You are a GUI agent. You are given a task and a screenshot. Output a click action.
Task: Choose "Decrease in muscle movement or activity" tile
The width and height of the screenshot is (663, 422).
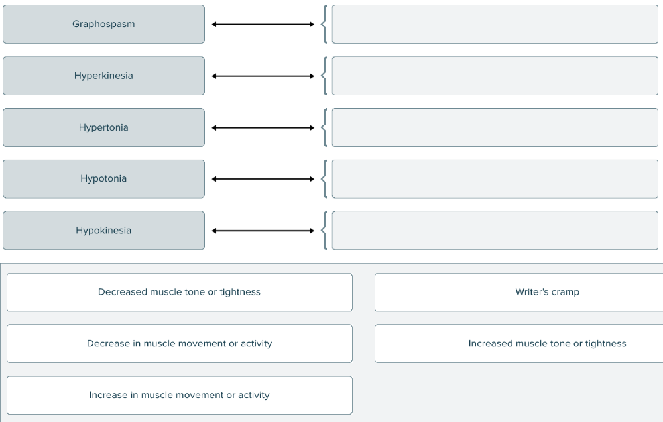point(179,343)
